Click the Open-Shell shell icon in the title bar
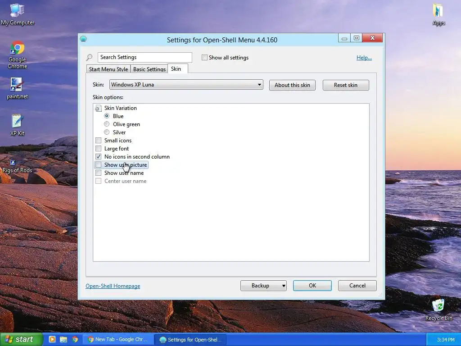 coord(83,39)
